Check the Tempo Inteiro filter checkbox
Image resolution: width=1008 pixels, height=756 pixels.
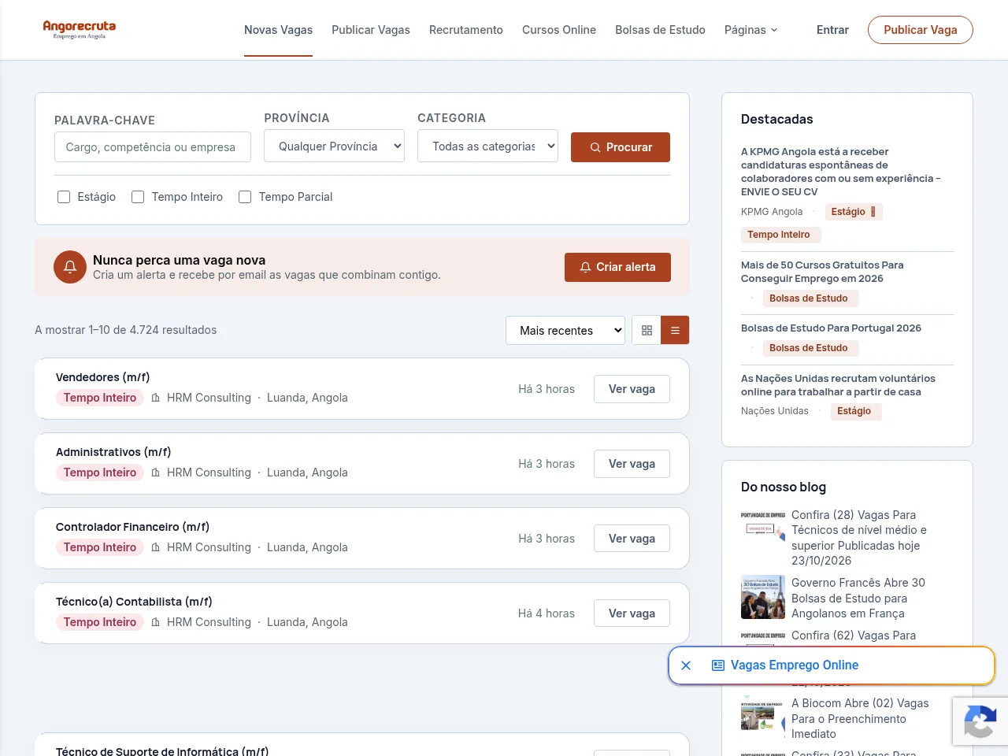[138, 197]
